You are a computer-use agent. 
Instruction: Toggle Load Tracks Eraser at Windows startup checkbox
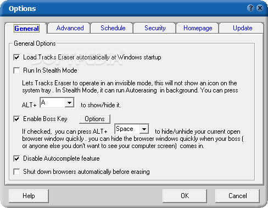16,57
